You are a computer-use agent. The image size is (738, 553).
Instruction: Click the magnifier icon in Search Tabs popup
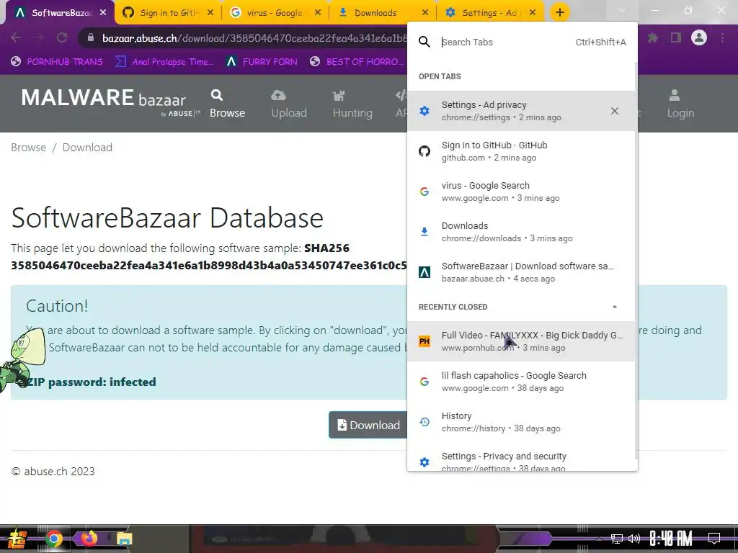click(424, 42)
